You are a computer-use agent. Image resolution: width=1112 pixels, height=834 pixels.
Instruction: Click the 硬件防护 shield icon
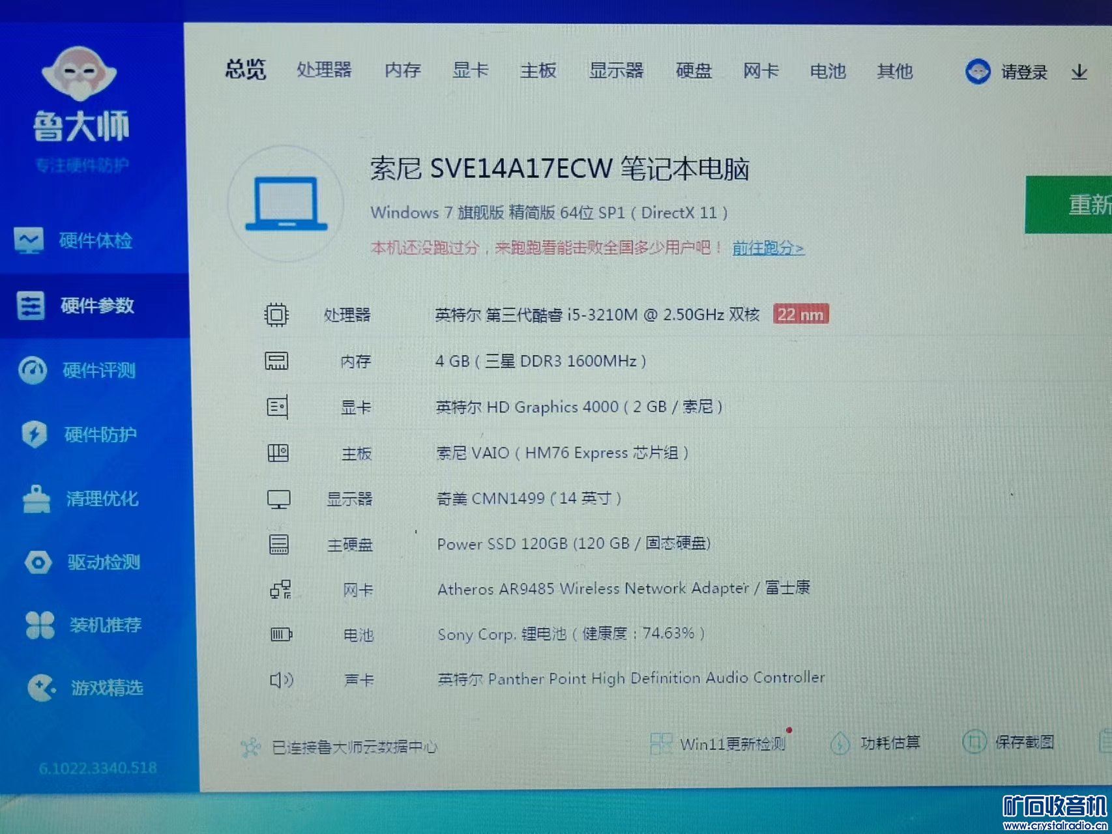(x=34, y=434)
